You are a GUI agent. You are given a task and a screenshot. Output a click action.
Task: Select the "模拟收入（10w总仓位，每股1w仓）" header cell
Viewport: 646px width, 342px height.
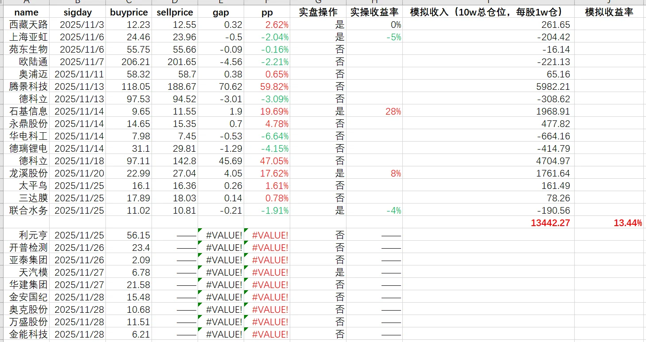[488, 12]
